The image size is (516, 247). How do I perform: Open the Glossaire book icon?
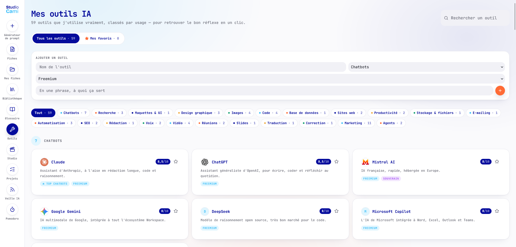12,109
